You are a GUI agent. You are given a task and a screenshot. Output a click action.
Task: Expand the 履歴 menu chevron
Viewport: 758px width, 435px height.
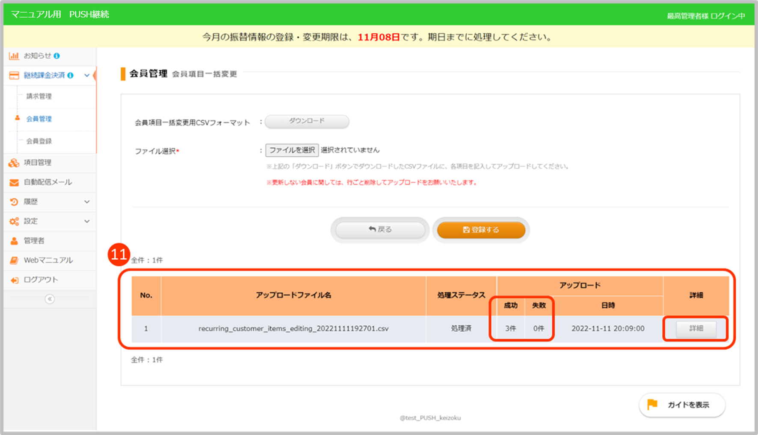tap(87, 202)
